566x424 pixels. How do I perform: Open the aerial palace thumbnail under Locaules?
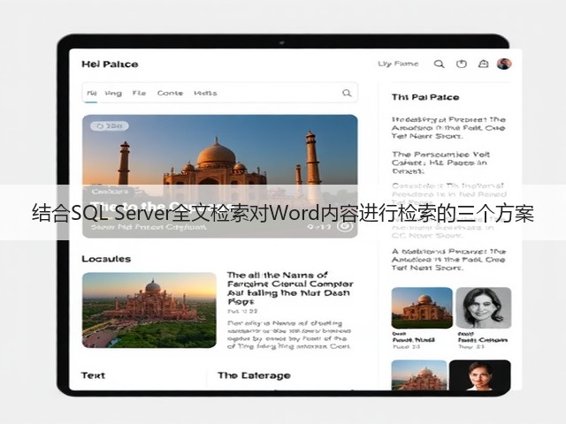click(x=149, y=310)
